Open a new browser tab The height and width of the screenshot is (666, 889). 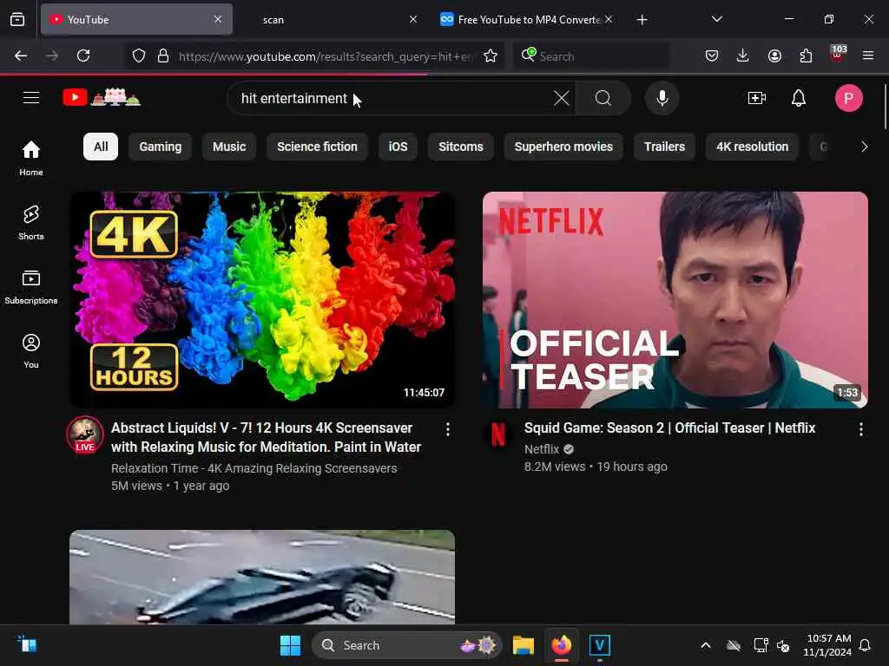642,20
